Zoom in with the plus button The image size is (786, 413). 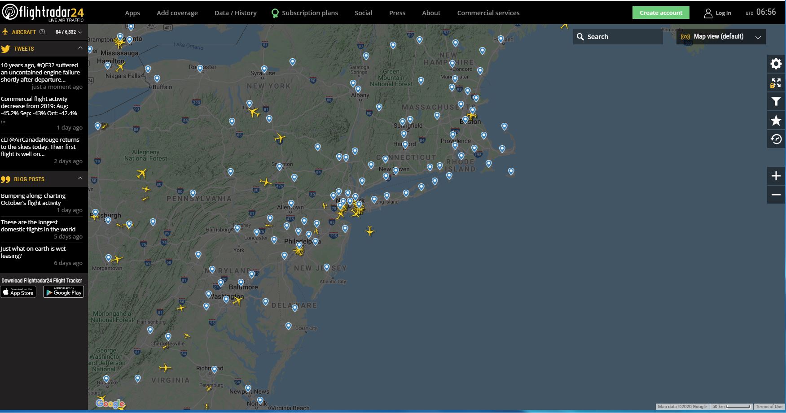776,176
